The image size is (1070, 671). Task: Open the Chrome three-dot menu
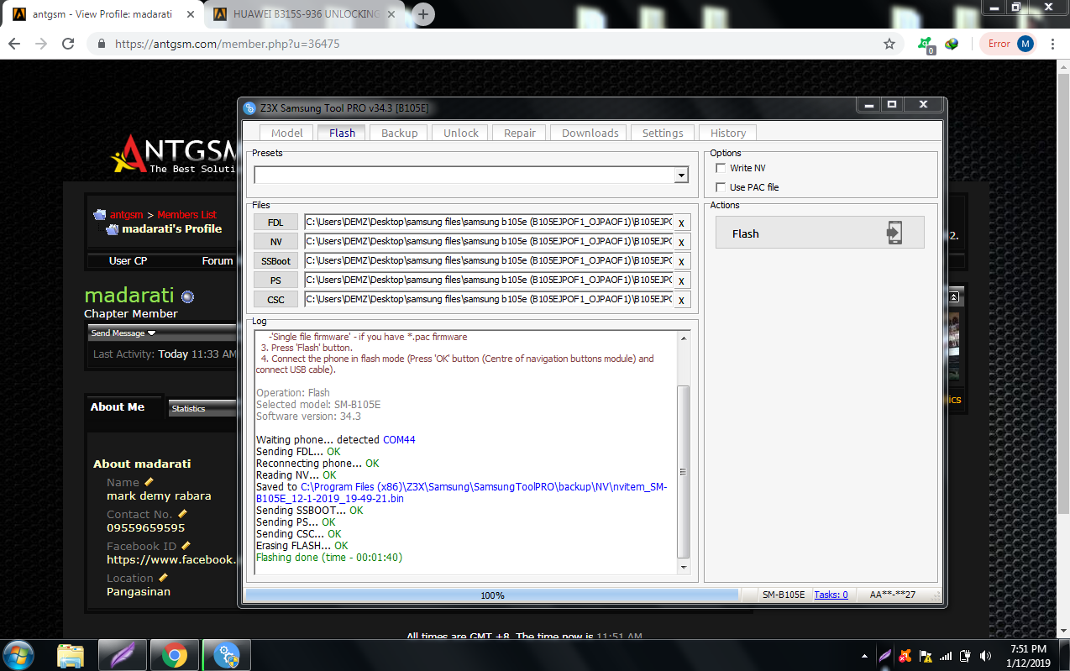1052,44
